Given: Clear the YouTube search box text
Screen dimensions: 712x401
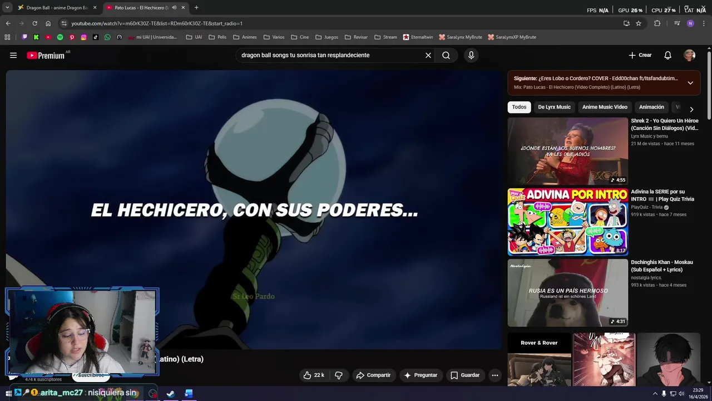Looking at the screenshot, I should click(428, 55).
